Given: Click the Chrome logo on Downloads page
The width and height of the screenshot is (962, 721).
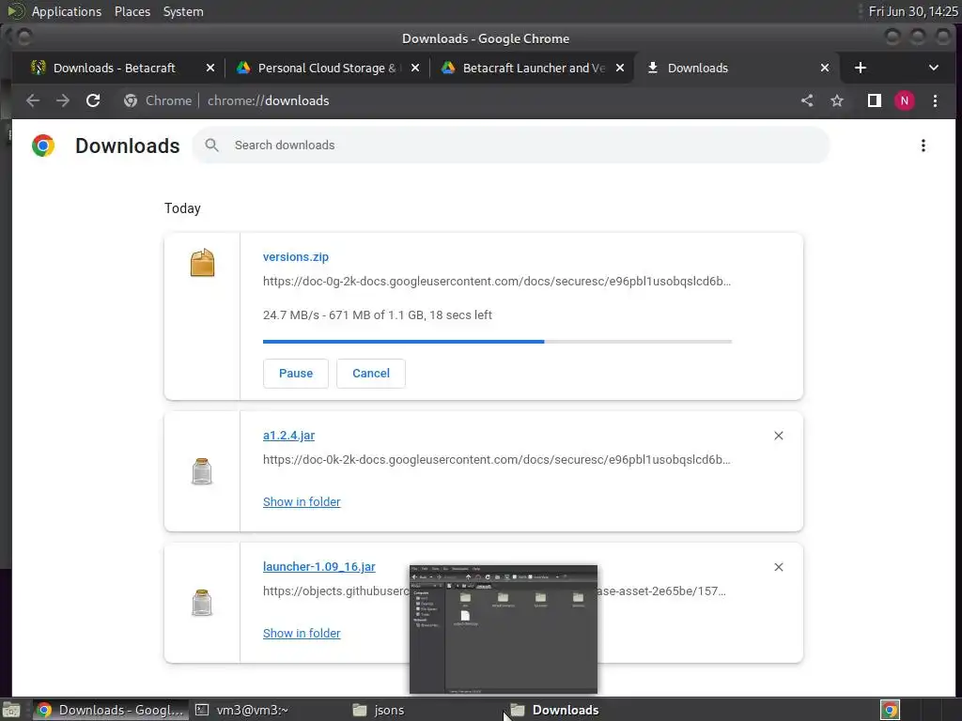Looking at the screenshot, I should click(x=43, y=146).
